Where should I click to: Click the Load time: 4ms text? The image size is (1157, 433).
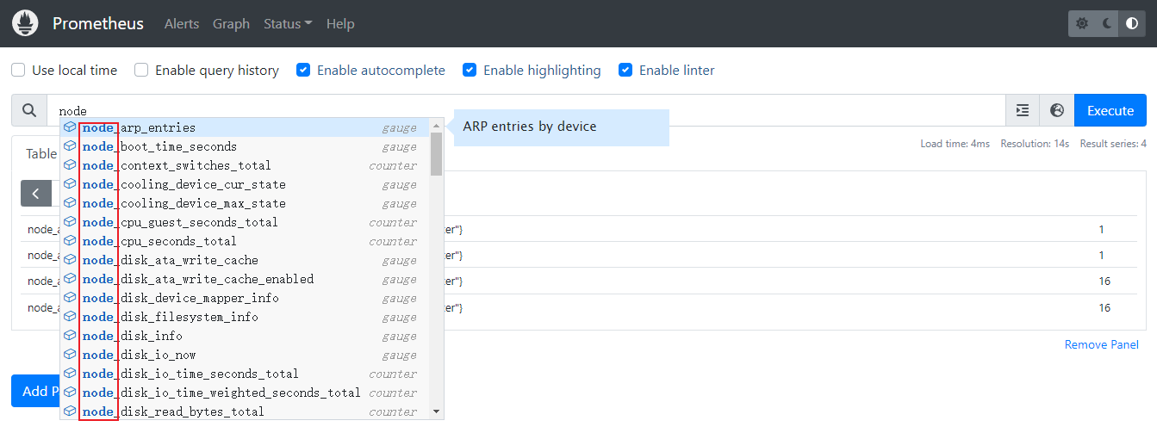955,144
